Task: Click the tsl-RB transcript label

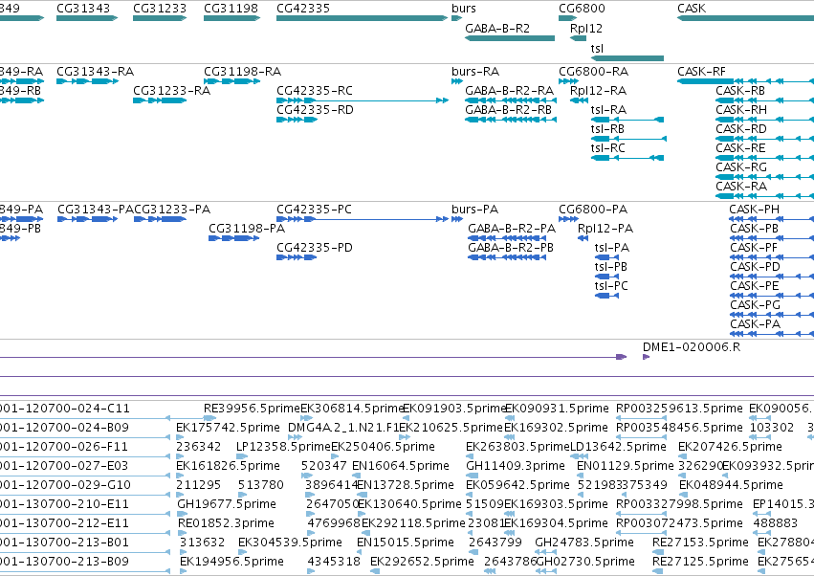Action: click(x=607, y=129)
